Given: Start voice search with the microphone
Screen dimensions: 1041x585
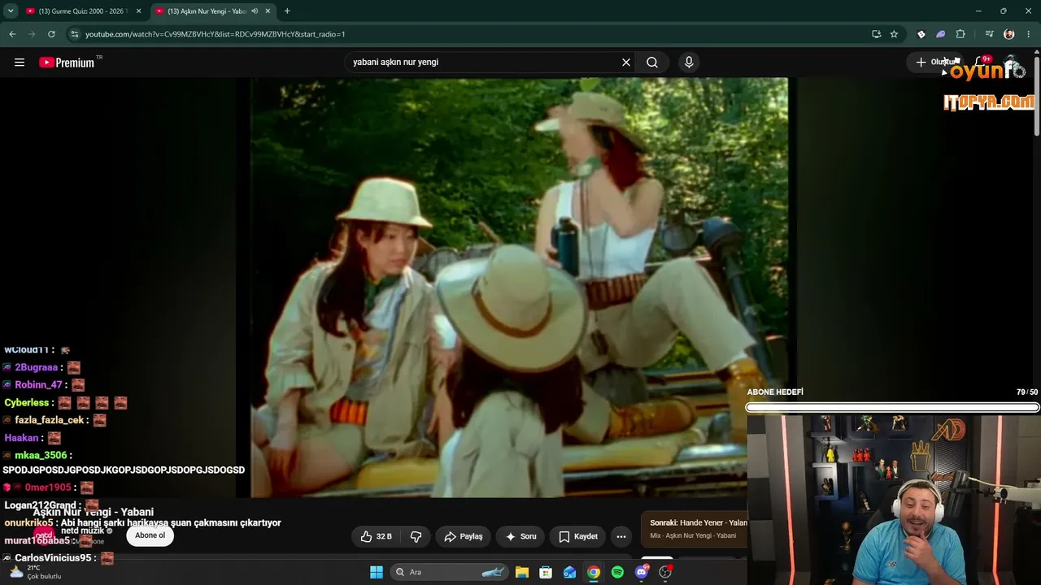Looking at the screenshot, I should click(x=689, y=63).
